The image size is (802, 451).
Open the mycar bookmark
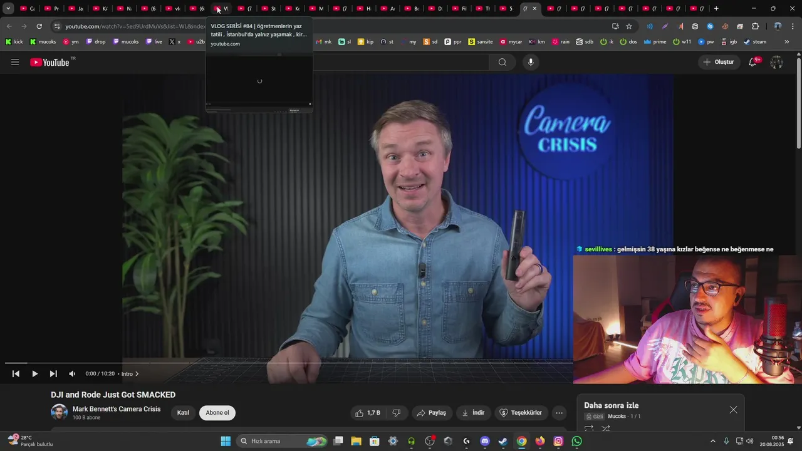pos(511,42)
